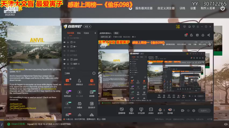Viewport: 229px width, 128px height.
Task: Toggle visibility of YY layer
Action: click(x=64, y=42)
